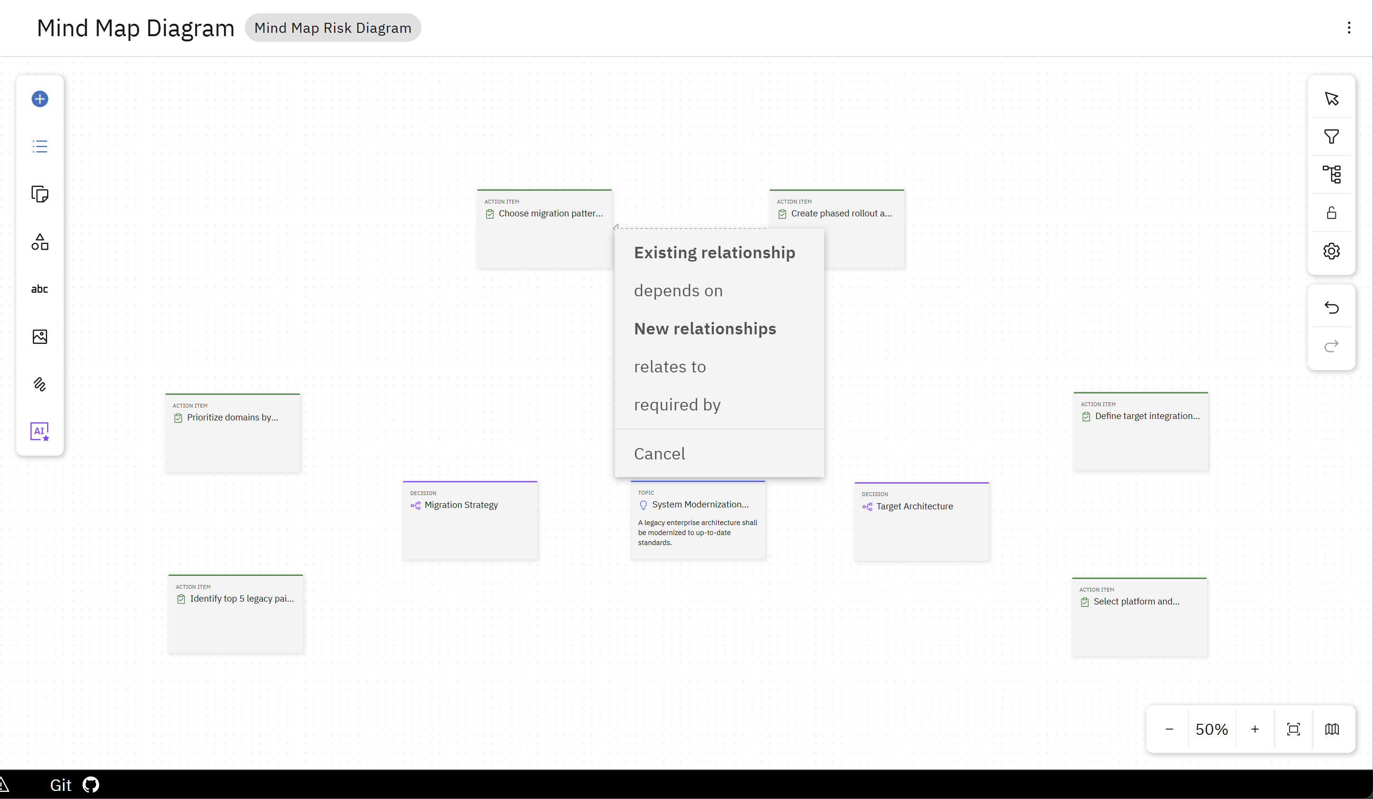This screenshot has height=799, width=1373.
Task: Fit diagram to screen icon
Action: click(x=1294, y=729)
